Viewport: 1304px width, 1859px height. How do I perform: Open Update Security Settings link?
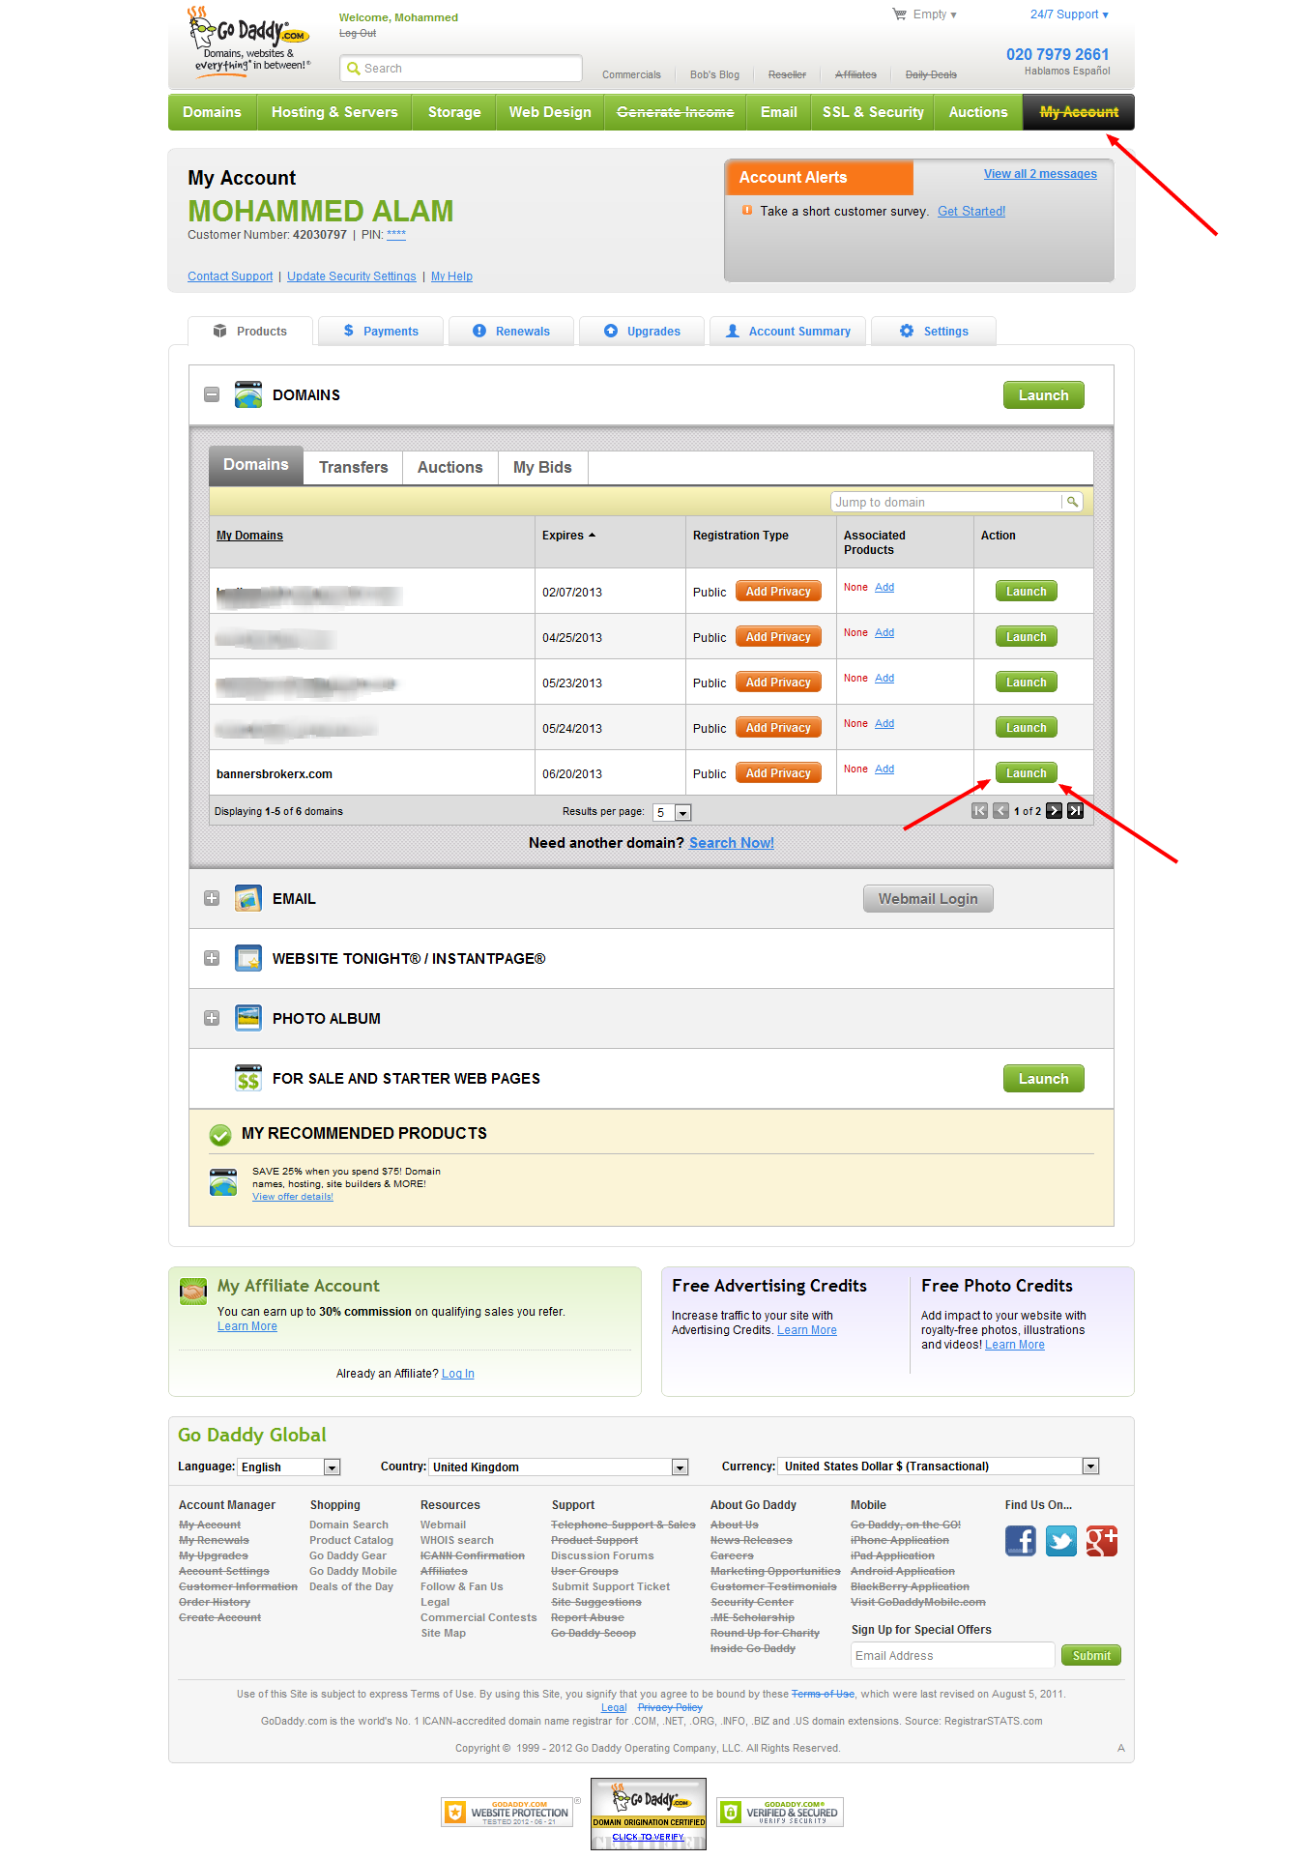(352, 276)
